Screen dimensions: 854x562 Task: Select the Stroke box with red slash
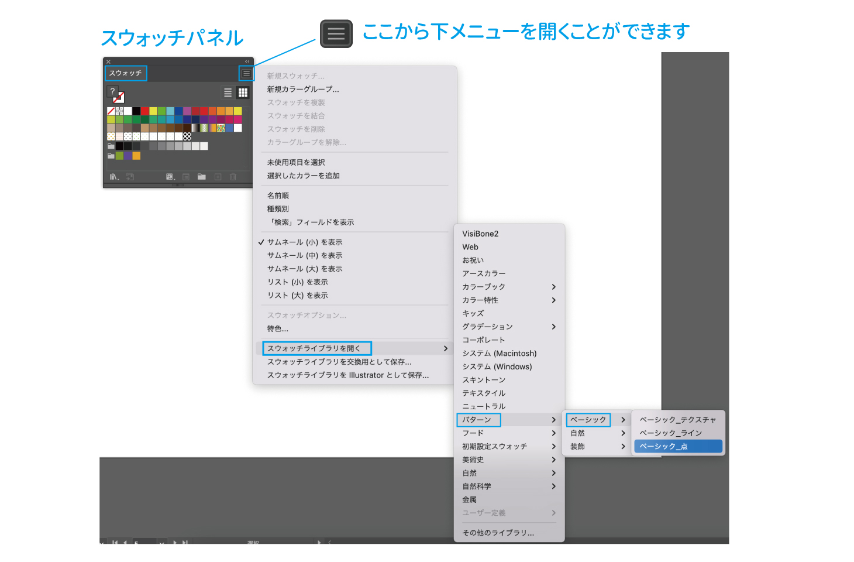tap(120, 98)
